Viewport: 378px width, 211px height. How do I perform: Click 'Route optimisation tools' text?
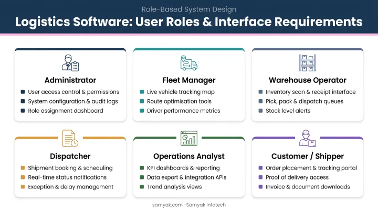click(x=179, y=101)
